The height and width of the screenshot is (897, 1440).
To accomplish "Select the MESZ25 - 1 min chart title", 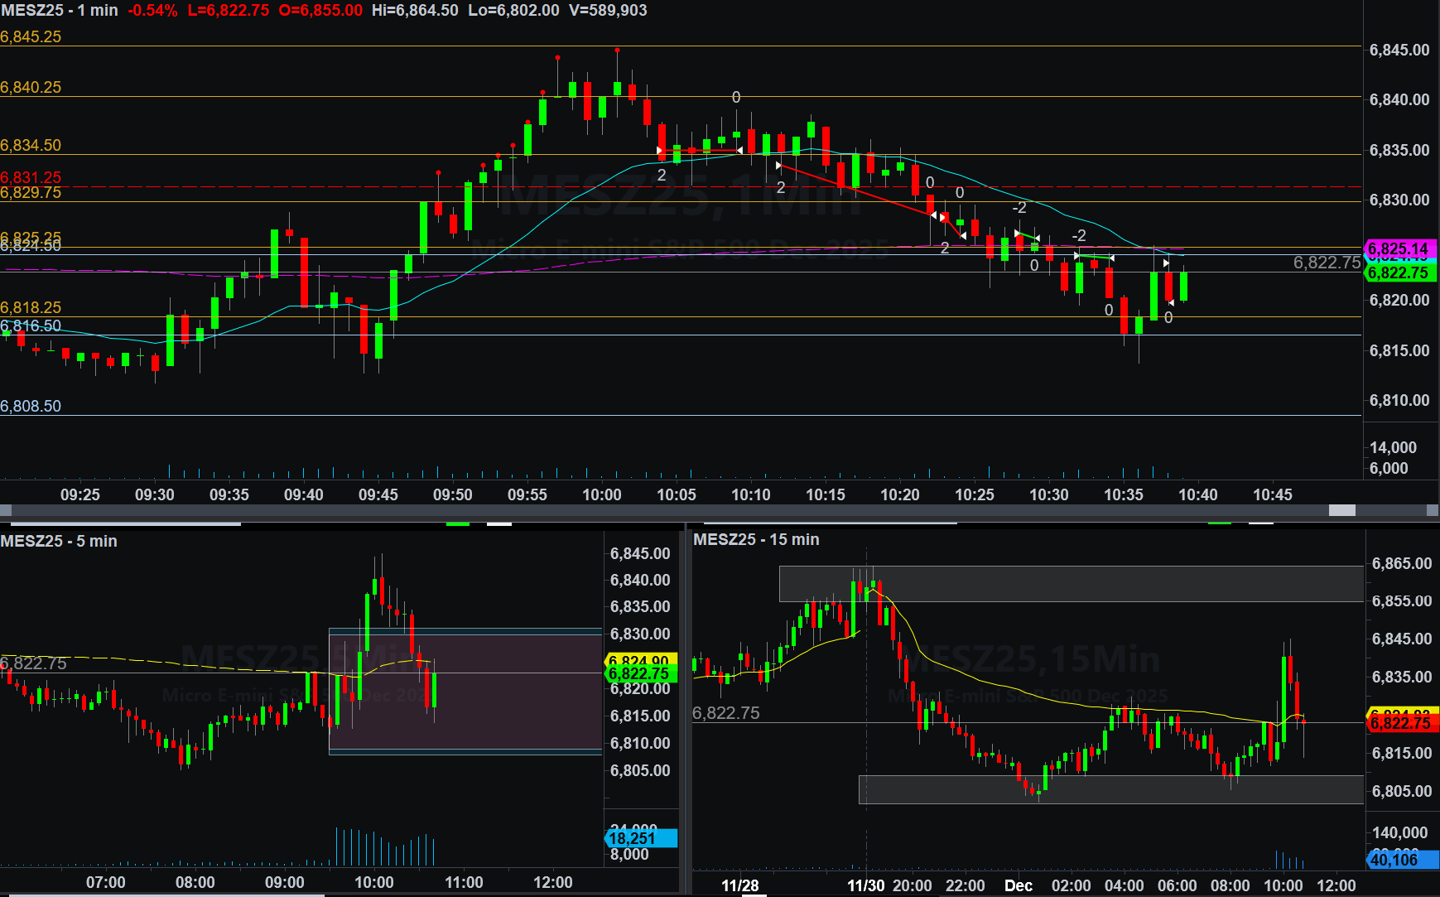I will pyautogui.click(x=60, y=11).
